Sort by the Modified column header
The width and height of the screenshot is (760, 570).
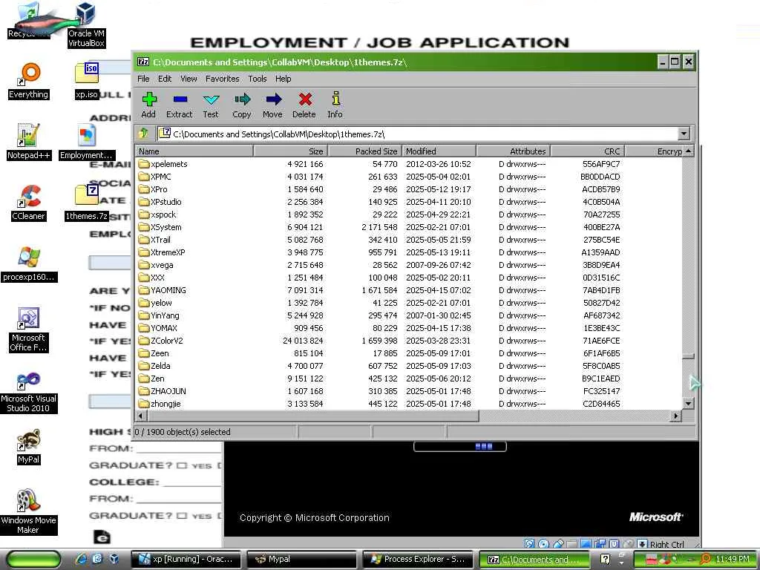point(439,151)
